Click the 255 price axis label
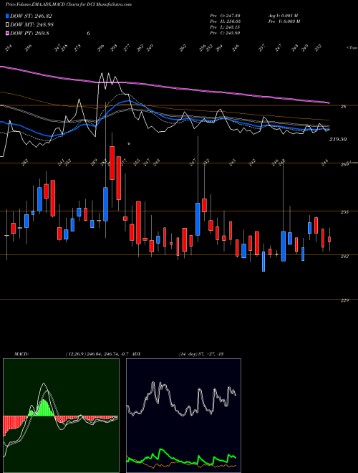Viewport: 358px width, 473px height. (x=344, y=212)
